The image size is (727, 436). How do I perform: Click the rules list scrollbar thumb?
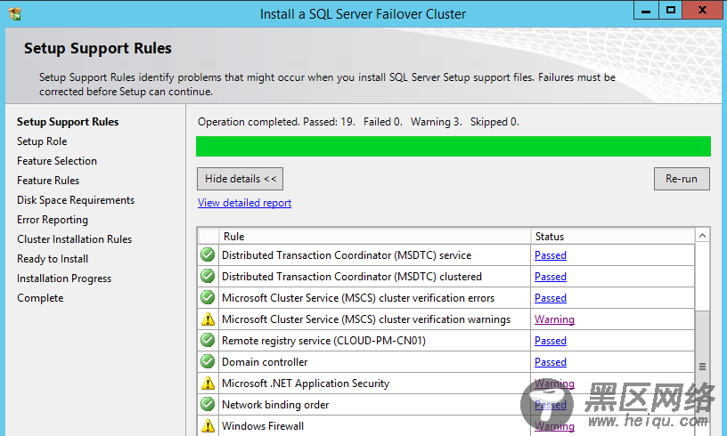(702, 366)
